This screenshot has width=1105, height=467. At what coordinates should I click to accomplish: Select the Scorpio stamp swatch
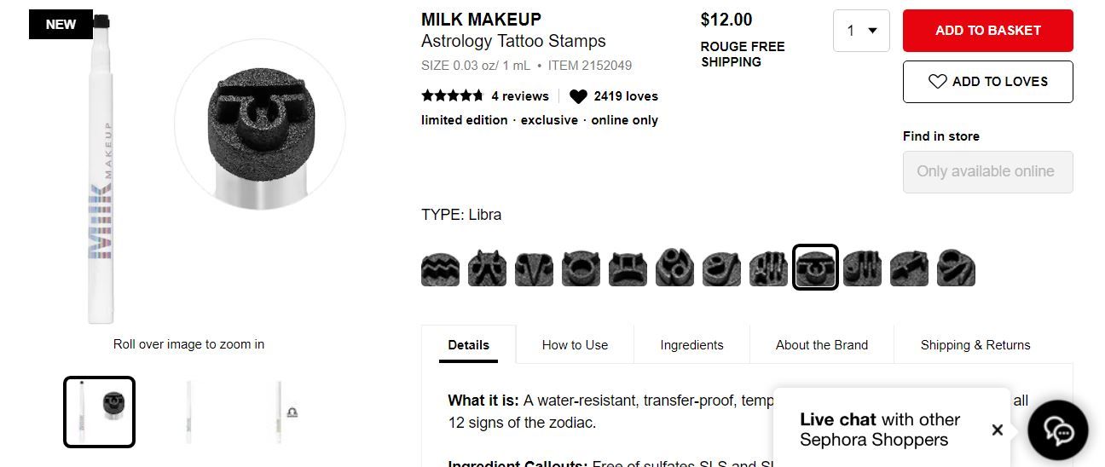[x=862, y=268]
